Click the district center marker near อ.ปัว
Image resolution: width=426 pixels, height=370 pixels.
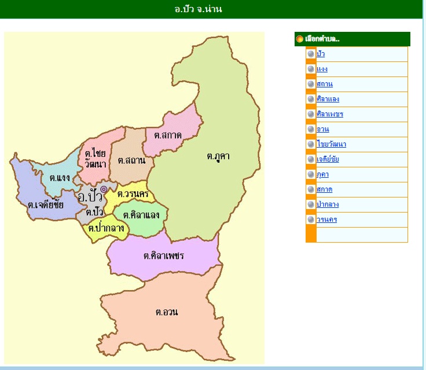tap(104, 189)
